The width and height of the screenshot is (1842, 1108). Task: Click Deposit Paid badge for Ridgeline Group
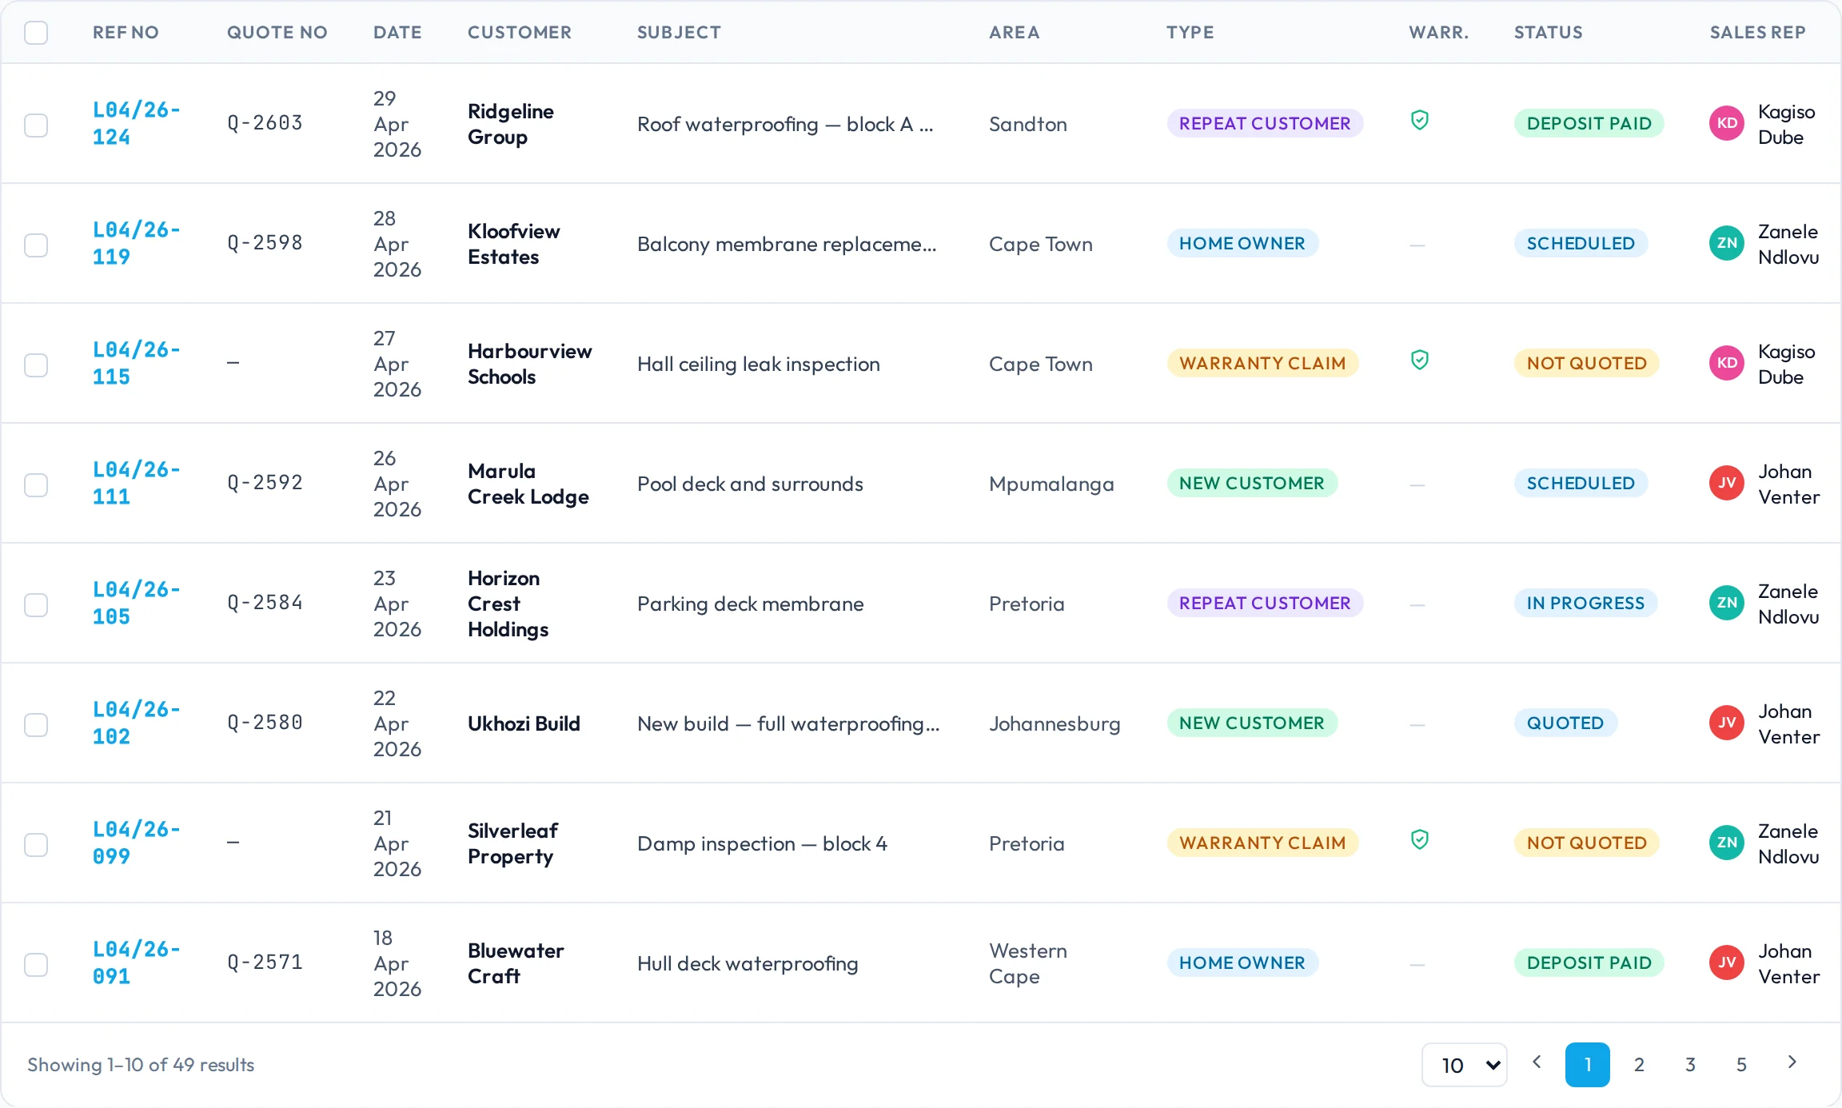(x=1589, y=123)
